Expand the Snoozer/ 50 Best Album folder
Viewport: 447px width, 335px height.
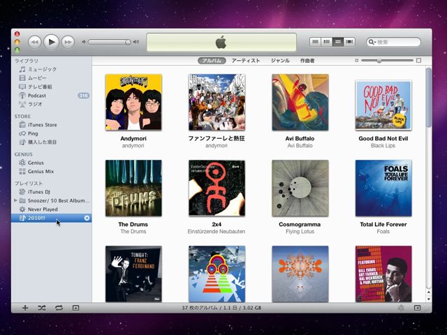pos(15,200)
